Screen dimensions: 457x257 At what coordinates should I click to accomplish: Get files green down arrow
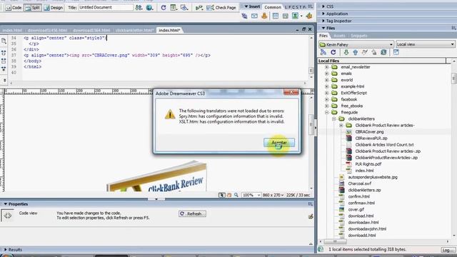[346, 52]
